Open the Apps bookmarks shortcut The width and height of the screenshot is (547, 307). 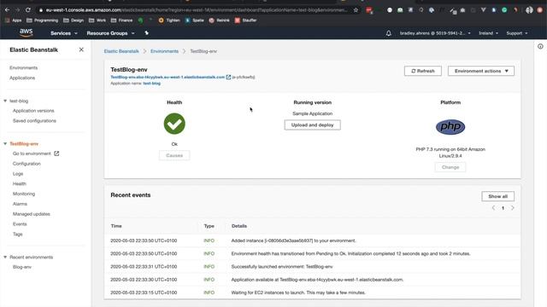coord(14,20)
